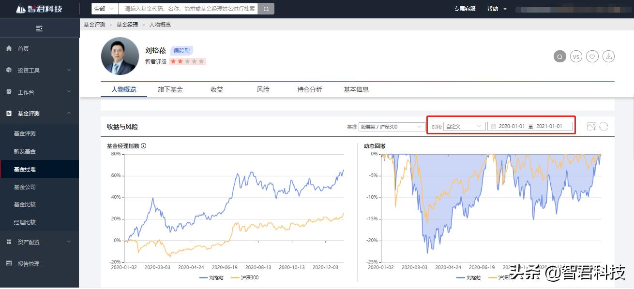Switch to the 基本信息 tab

pyautogui.click(x=356, y=89)
